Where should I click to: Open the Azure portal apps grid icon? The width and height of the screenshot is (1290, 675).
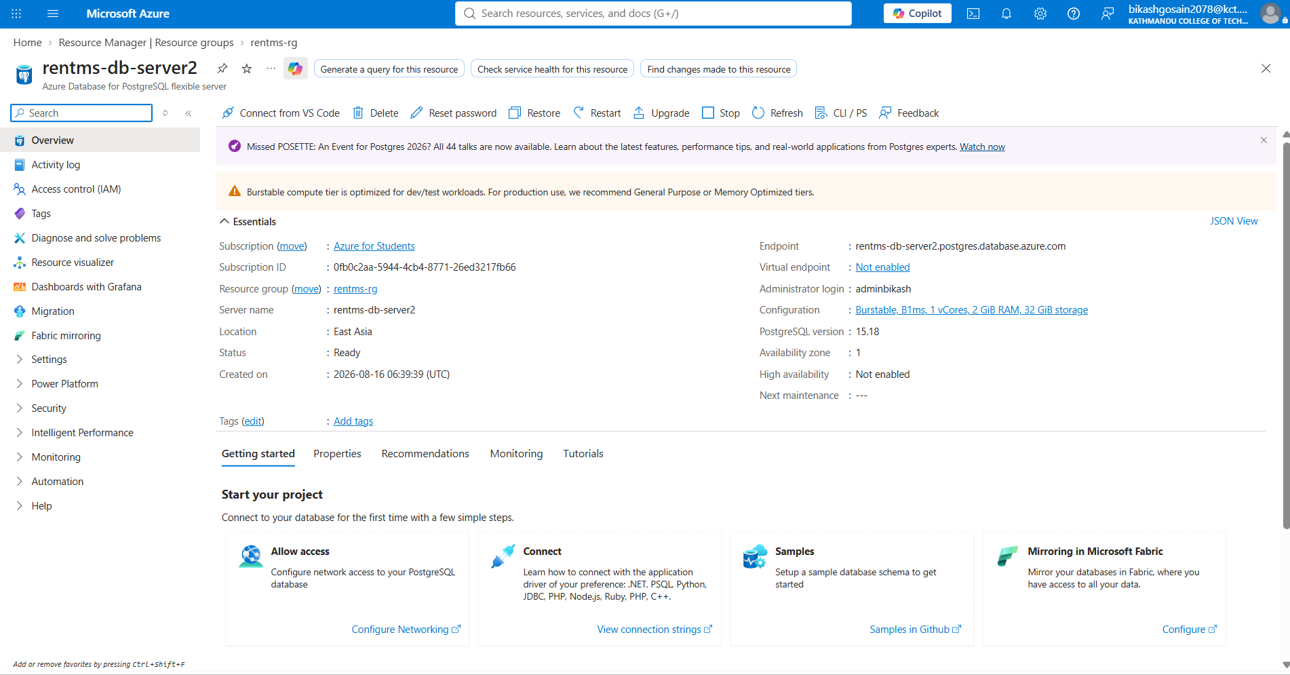[x=16, y=14]
